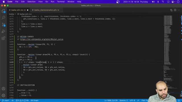Screen dimensions: 182x102
Task: Click the leafac folder breadcrumb
Action: click(12, 14)
